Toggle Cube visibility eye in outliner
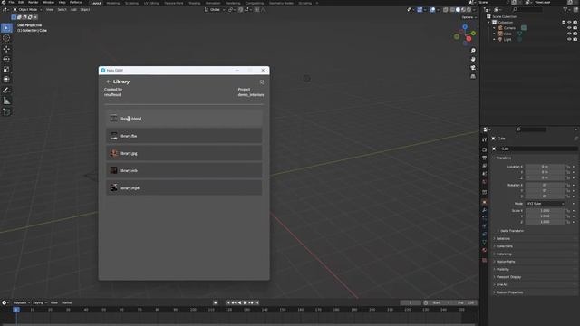Viewport: 580px width, 326px height. coord(569,34)
